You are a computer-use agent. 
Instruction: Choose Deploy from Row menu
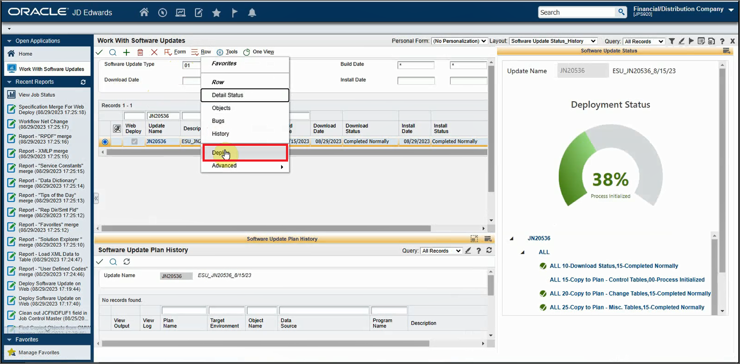coord(245,153)
